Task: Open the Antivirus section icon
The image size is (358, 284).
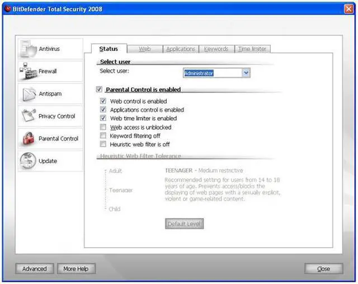Action: pos(28,49)
